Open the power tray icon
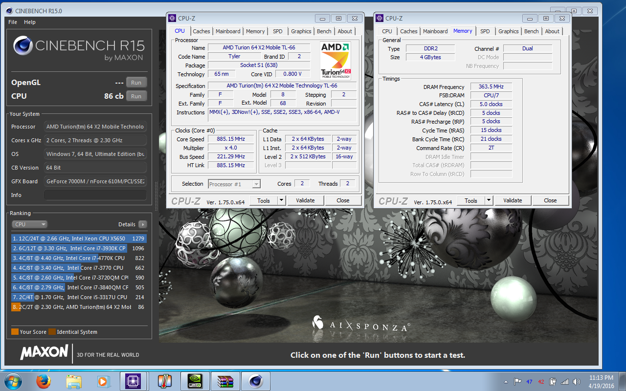The image size is (626, 391). (553, 382)
